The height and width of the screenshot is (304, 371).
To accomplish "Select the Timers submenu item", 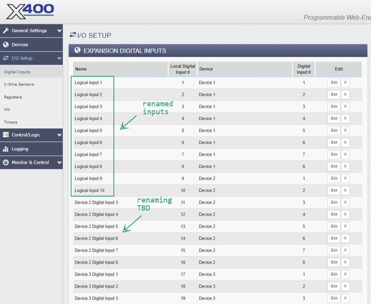I will 11,122.
